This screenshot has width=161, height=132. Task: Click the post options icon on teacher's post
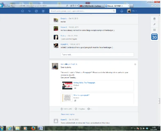coord(135,64)
